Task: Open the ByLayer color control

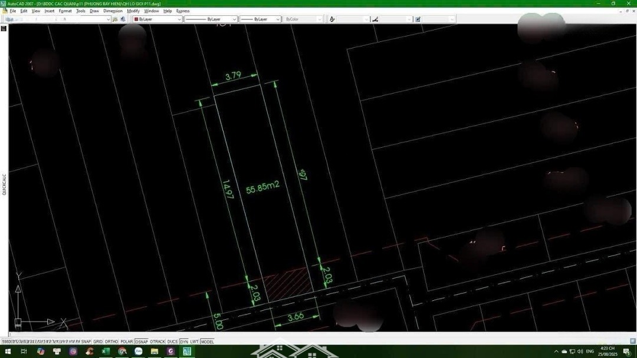Action: click(157, 19)
